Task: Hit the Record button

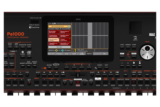Action: (x=49, y=68)
